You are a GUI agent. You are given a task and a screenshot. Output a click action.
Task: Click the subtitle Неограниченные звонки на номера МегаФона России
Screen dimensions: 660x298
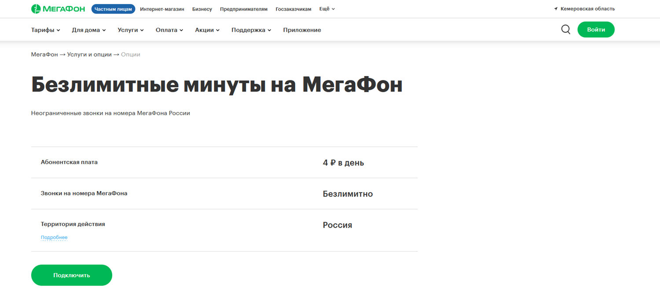[110, 113]
